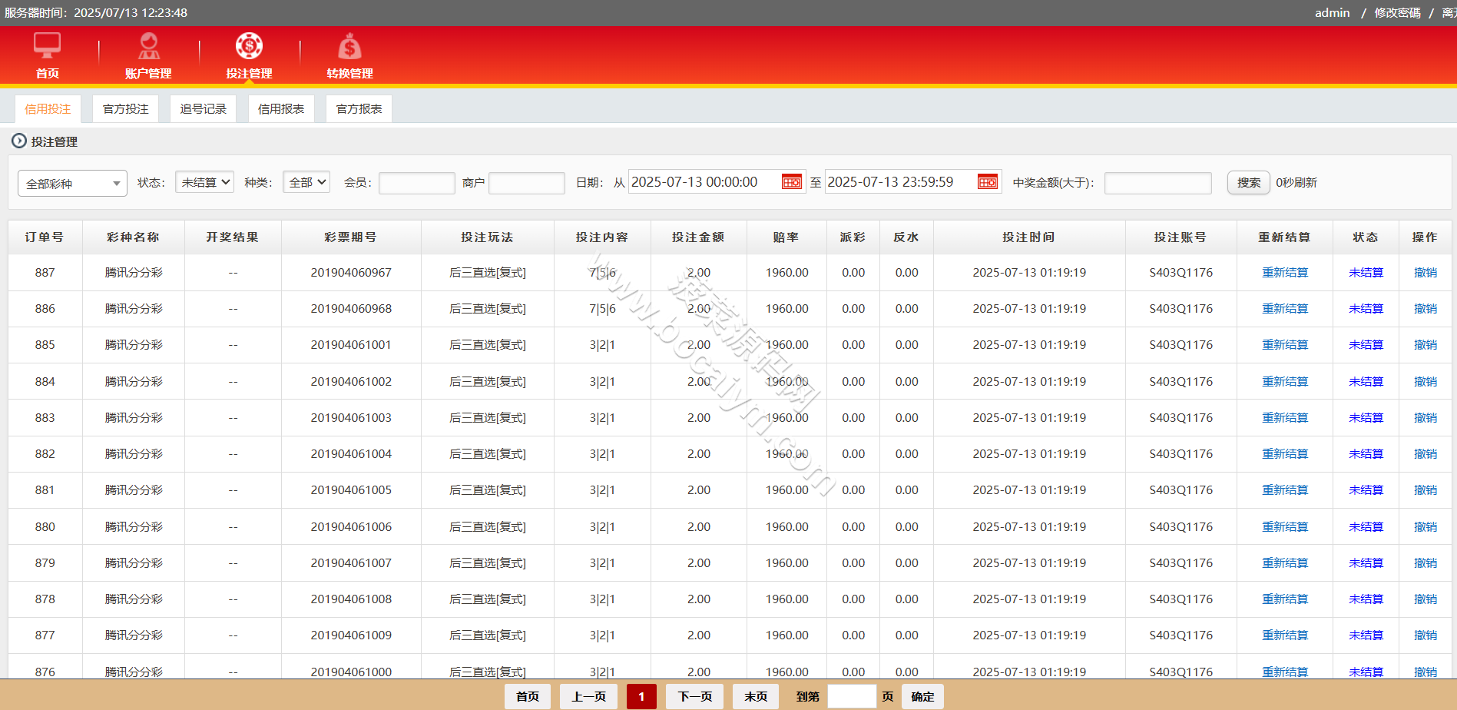Click 修改密码 link in header
The height and width of the screenshot is (710, 1457).
point(1397,12)
